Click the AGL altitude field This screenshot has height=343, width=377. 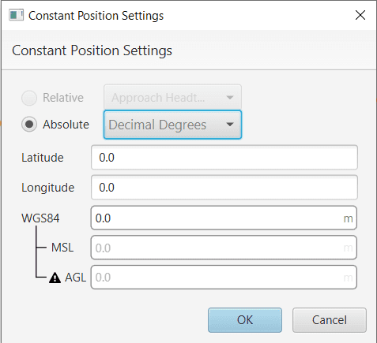(224, 278)
